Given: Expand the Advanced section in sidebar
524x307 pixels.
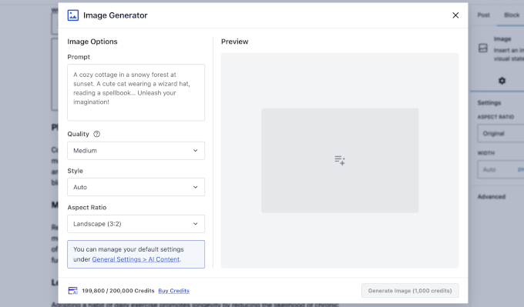Looking at the screenshot, I should (492, 196).
